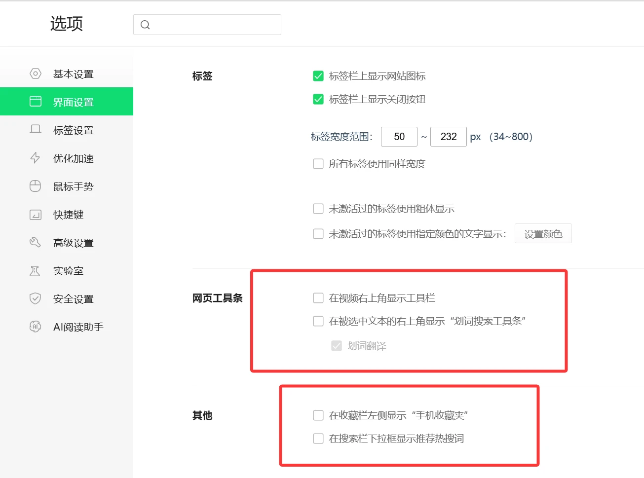Click the 安全设置 shield icon
The width and height of the screenshot is (644, 478).
click(36, 298)
